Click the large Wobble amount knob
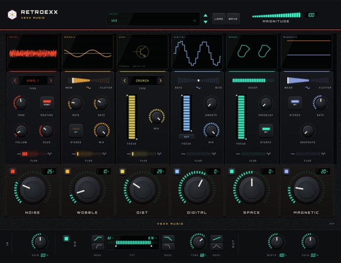This screenshot has height=263, width=341. tap(87, 190)
